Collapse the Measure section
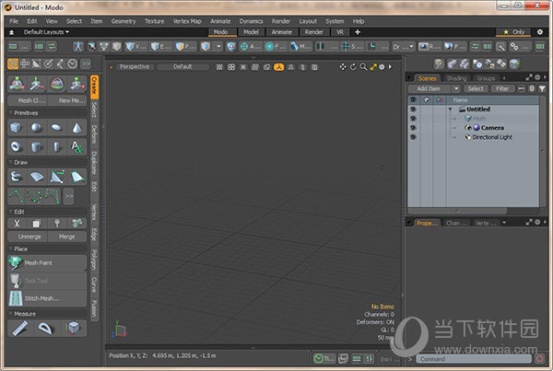 (x=10, y=314)
